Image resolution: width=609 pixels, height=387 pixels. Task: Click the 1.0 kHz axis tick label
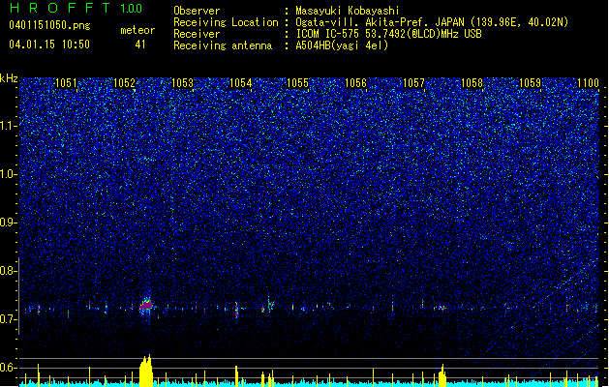pyautogui.click(x=9, y=174)
